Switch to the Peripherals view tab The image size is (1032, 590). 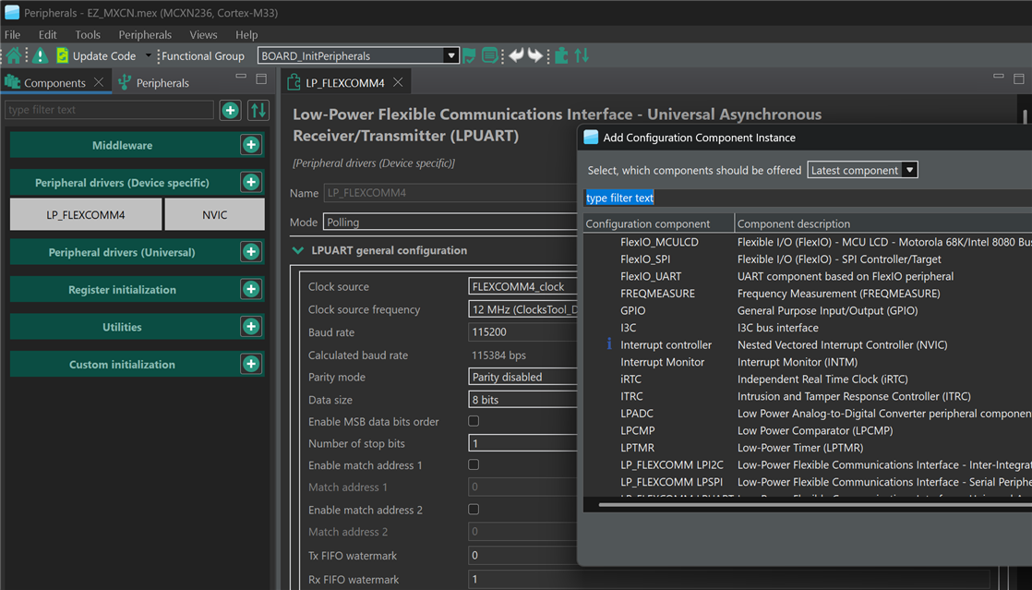pyautogui.click(x=154, y=82)
